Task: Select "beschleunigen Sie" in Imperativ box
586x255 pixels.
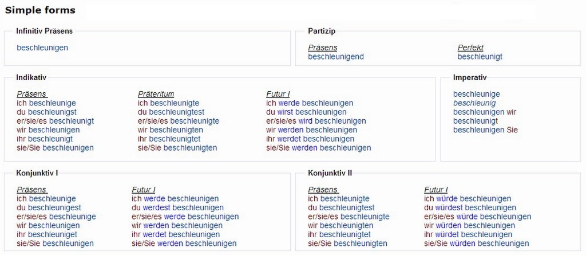Action: pyautogui.click(x=485, y=130)
